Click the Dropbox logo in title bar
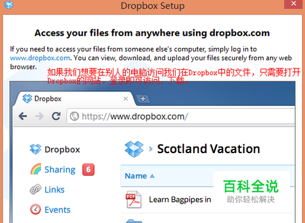The width and height of the screenshot is (305, 223). 9,5
